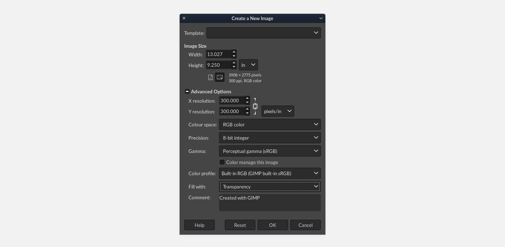The image size is (505, 247).
Task: Decrease Height with the down arrow
Action: pyautogui.click(x=234, y=67)
